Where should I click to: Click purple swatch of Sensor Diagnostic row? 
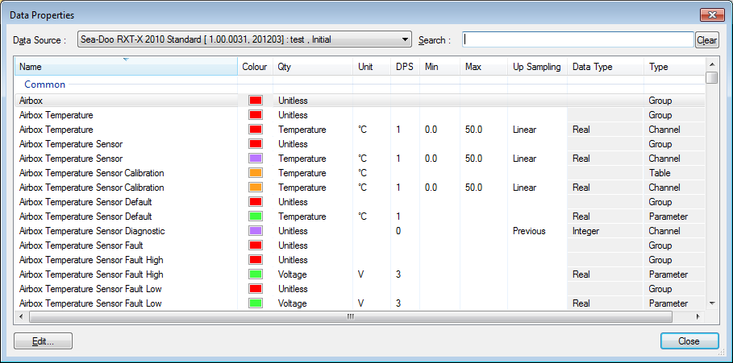(256, 231)
